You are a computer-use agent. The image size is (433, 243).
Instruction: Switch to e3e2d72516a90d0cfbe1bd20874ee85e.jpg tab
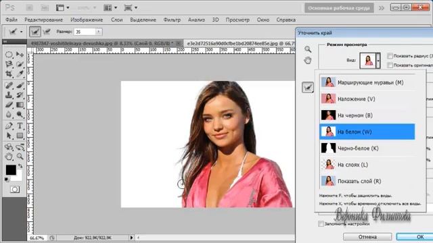click(x=240, y=43)
